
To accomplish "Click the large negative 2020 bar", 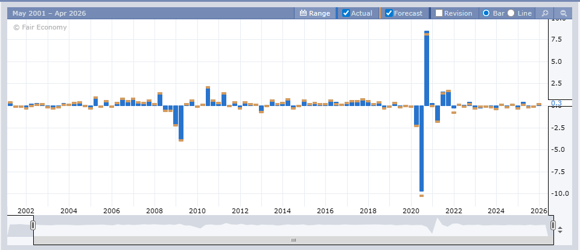I will pyautogui.click(x=421, y=148).
